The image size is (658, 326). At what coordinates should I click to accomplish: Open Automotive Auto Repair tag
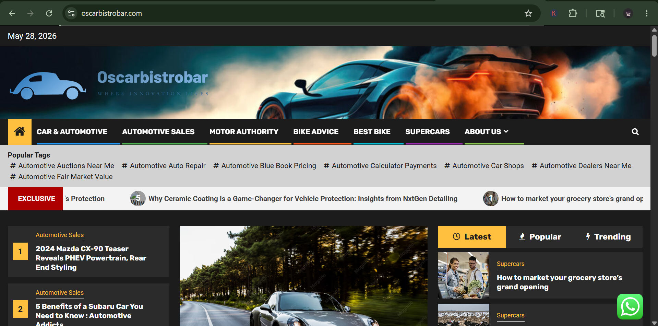click(164, 166)
